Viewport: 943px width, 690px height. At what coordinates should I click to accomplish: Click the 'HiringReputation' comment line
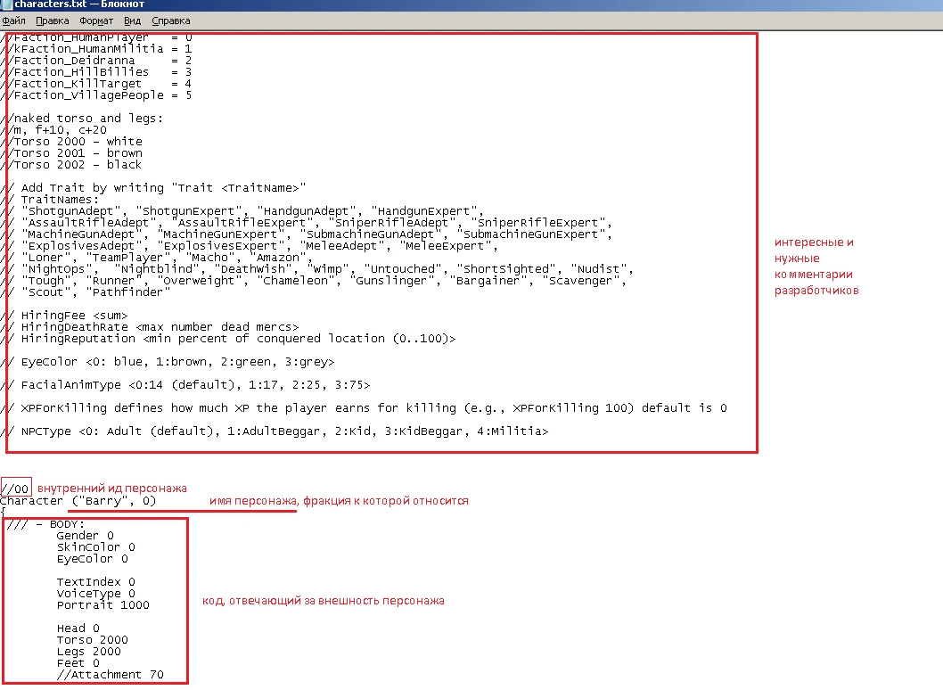pos(228,339)
